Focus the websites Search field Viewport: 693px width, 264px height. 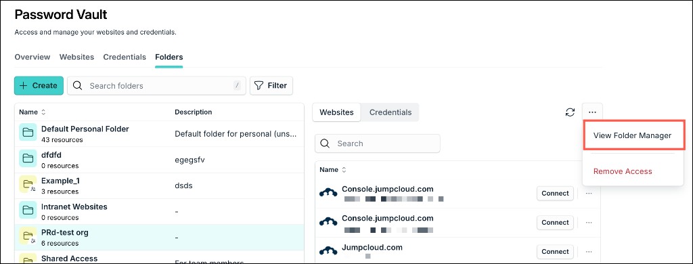pos(378,144)
